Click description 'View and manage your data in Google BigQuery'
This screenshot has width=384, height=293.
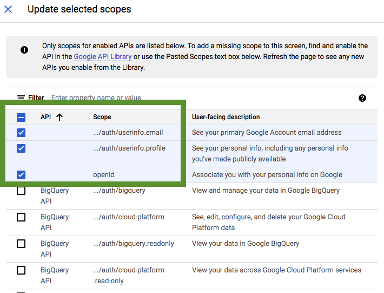point(266,191)
